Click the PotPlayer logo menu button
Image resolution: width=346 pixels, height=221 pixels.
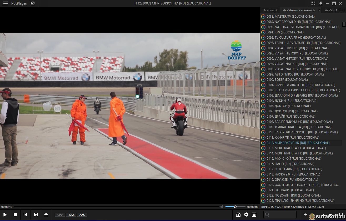coord(19,3)
